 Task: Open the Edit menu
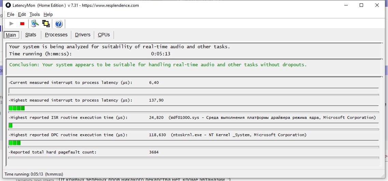[x=22, y=14]
